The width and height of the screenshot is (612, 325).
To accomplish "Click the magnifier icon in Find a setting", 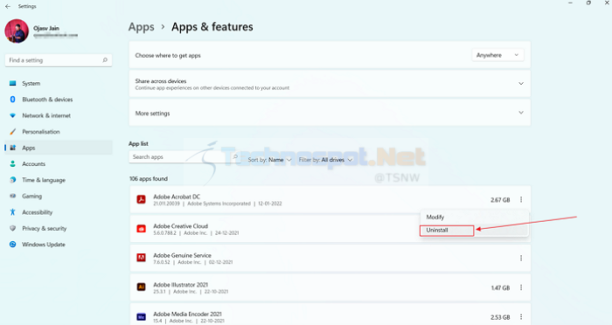I will (105, 60).
